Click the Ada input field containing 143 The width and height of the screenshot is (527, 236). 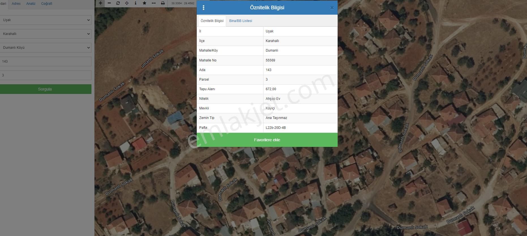[x=46, y=61]
